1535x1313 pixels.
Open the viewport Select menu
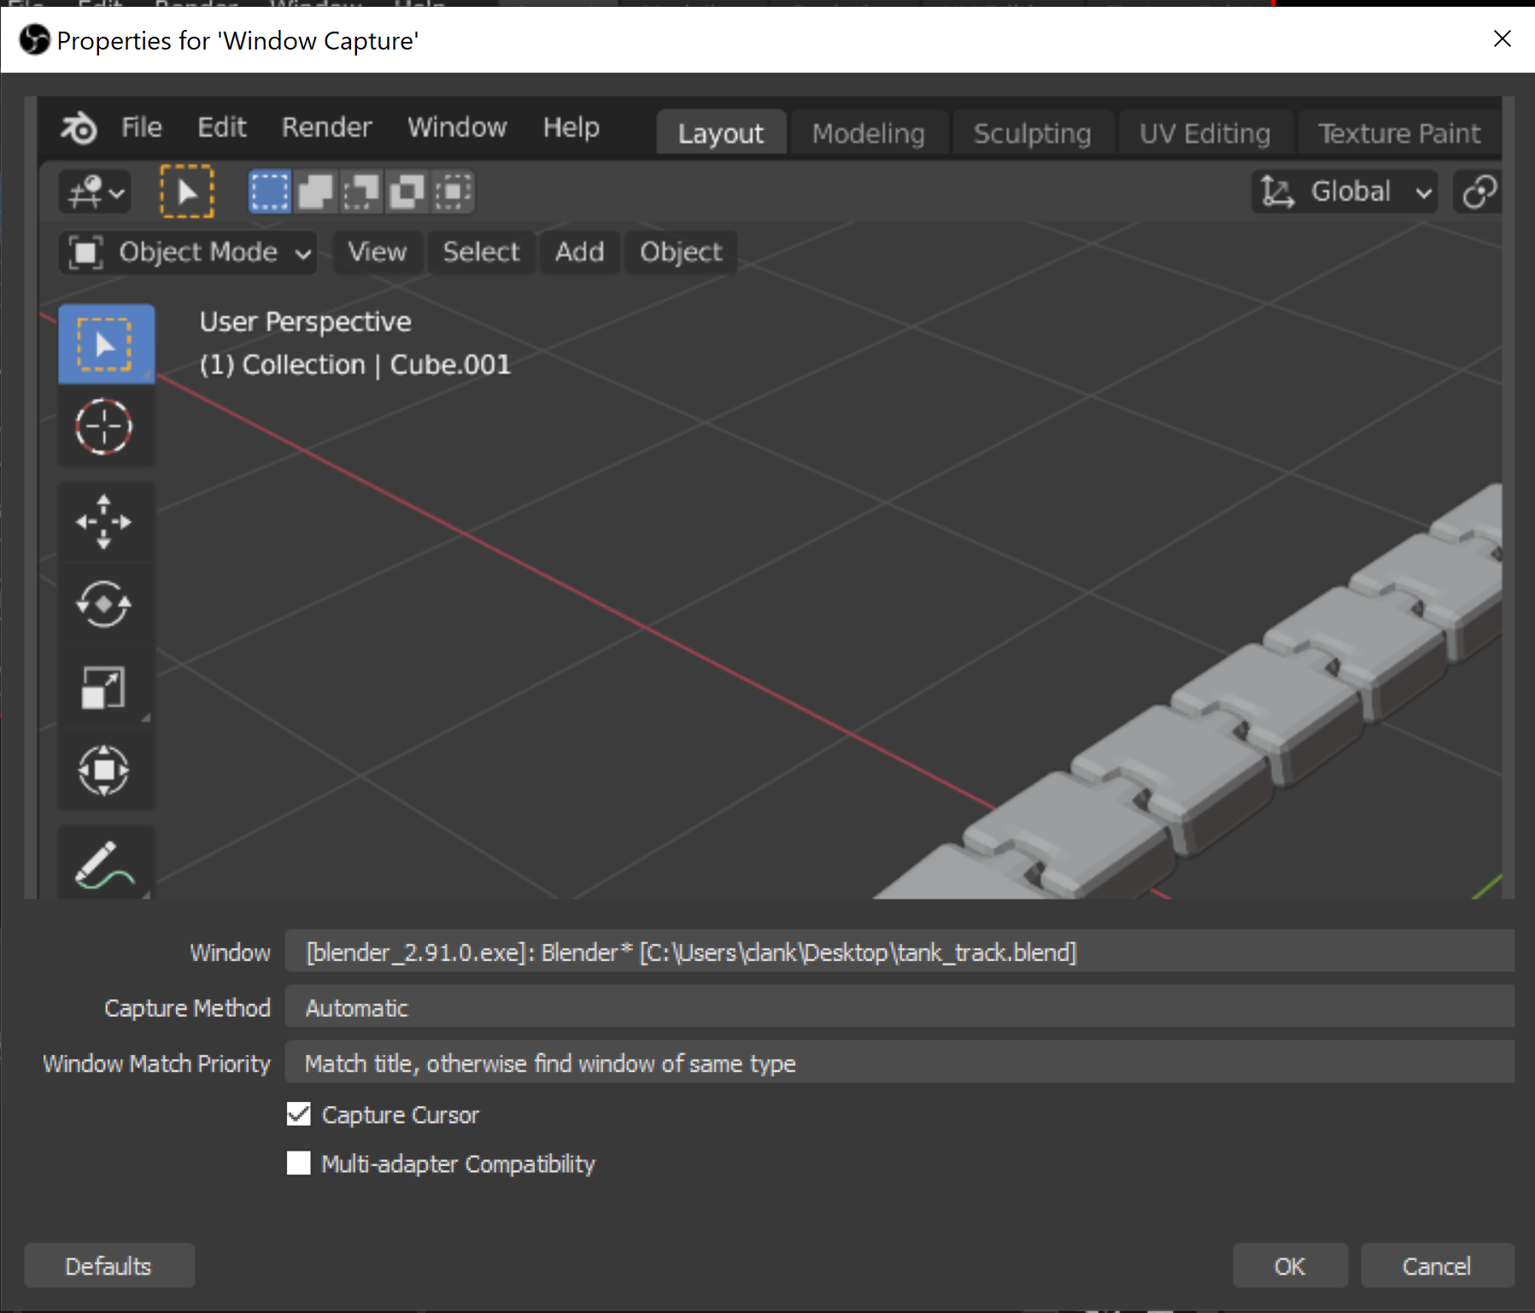[x=482, y=252]
